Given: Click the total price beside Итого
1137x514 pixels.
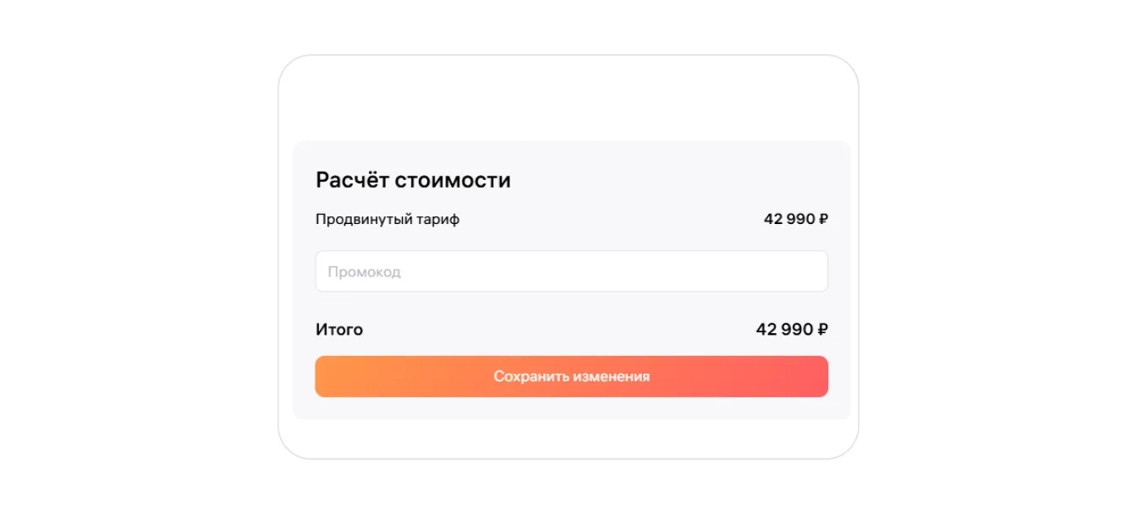Looking at the screenshot, I should coord(792,330).
